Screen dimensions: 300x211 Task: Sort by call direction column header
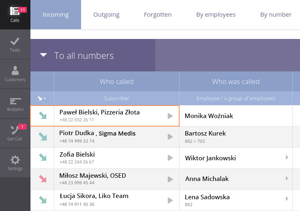point(42,98)
